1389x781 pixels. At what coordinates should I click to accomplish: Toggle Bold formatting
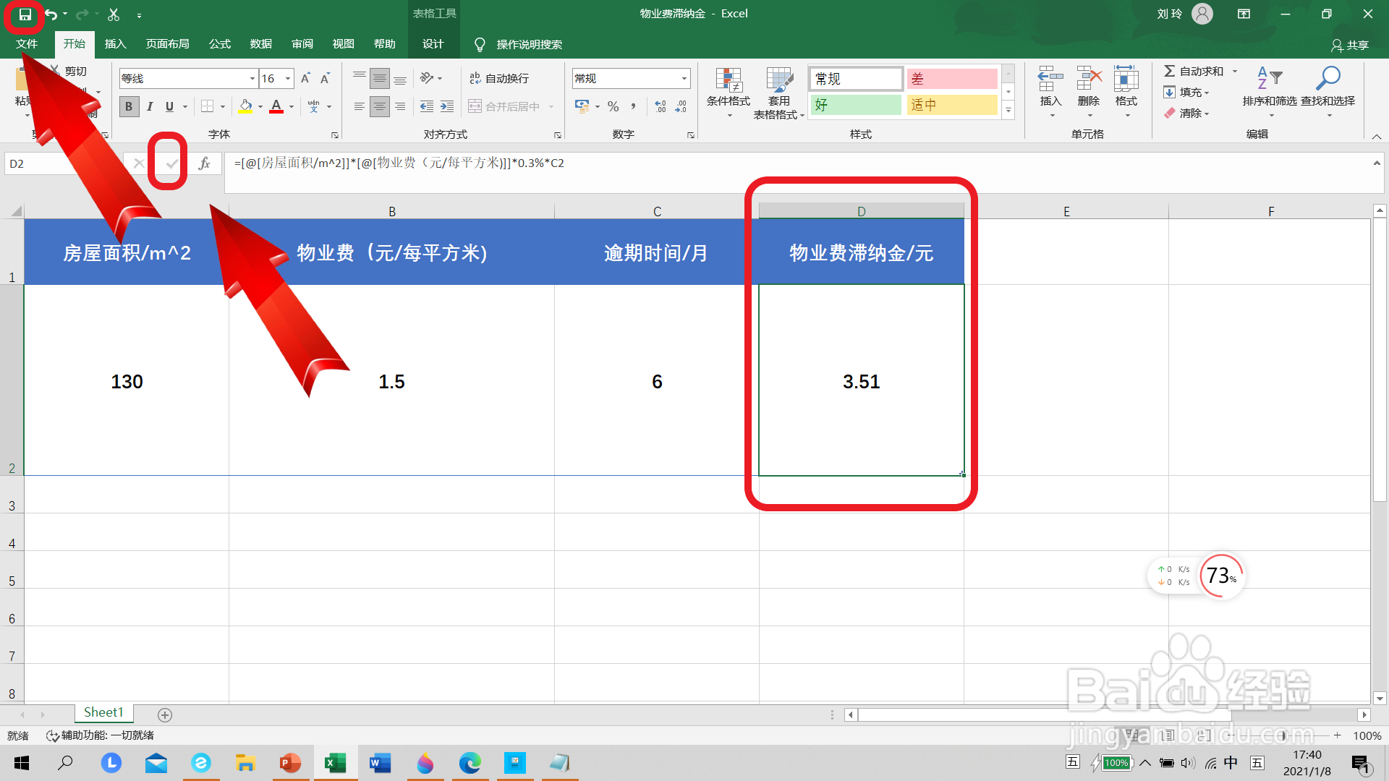click(129, 106)
